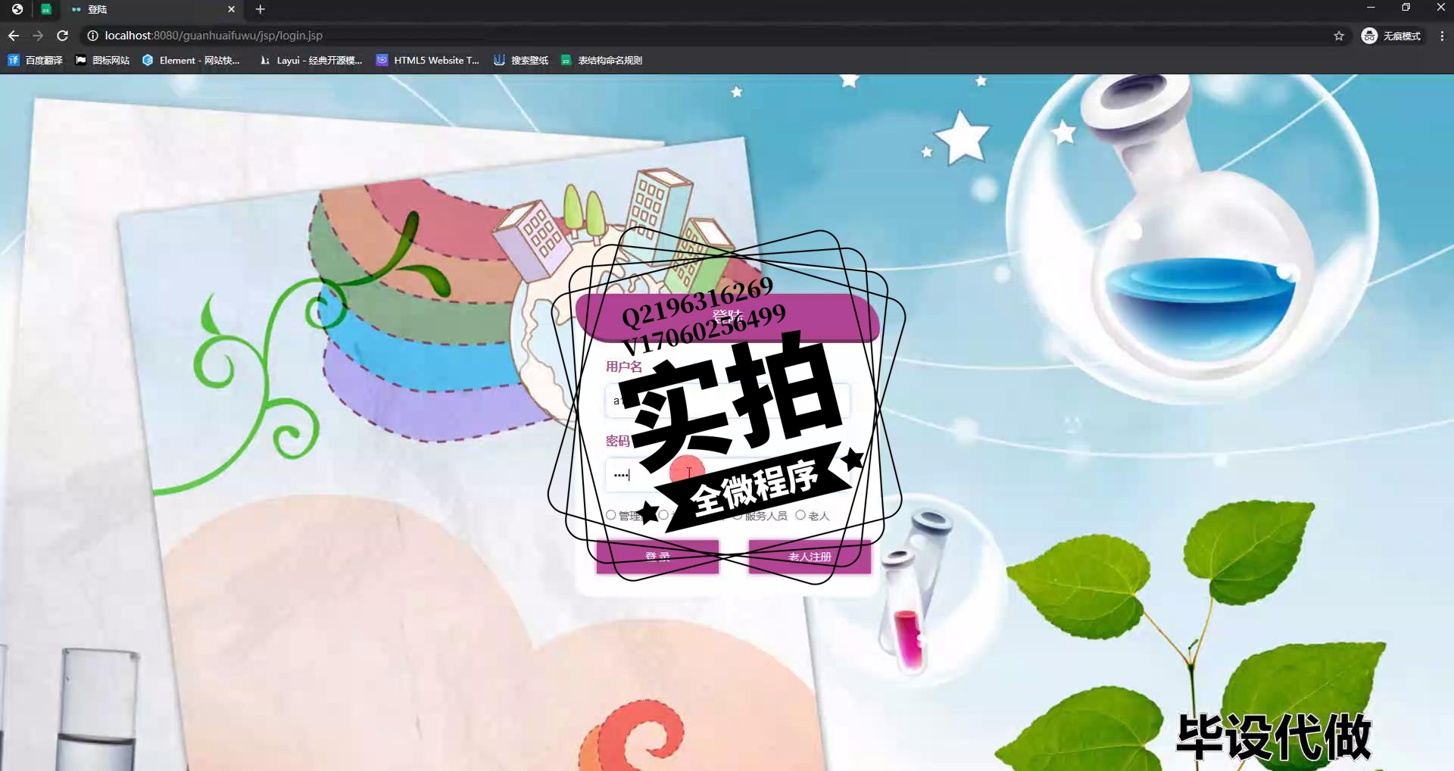
Task: Go back to the previous page
Action: pyautogui.click(x=14, y=36)
